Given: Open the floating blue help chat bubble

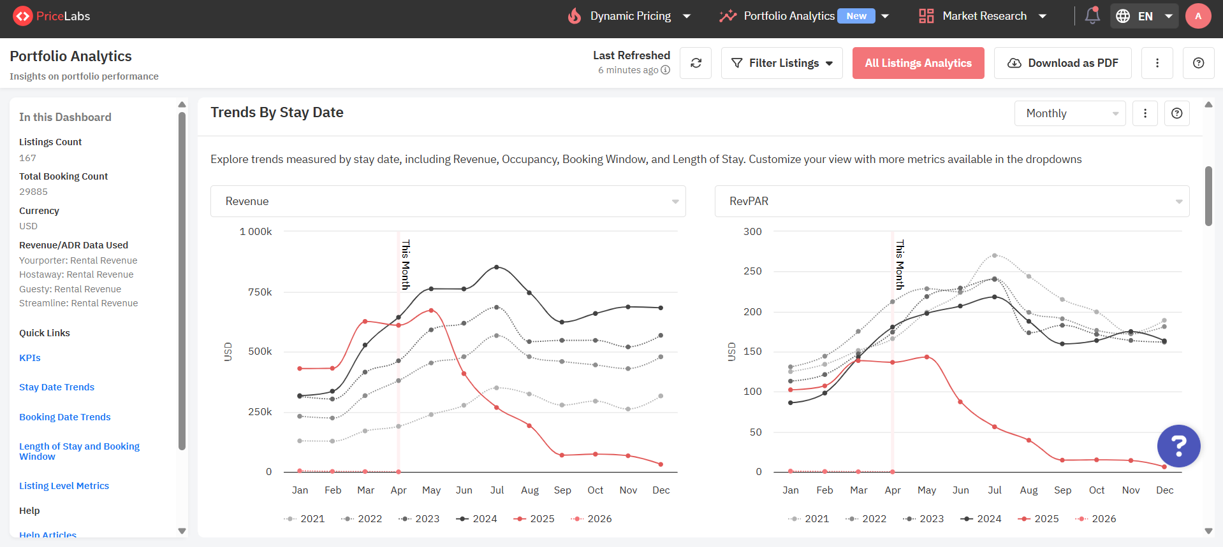Looking at the screenshot, I should tap(1179, 446).
